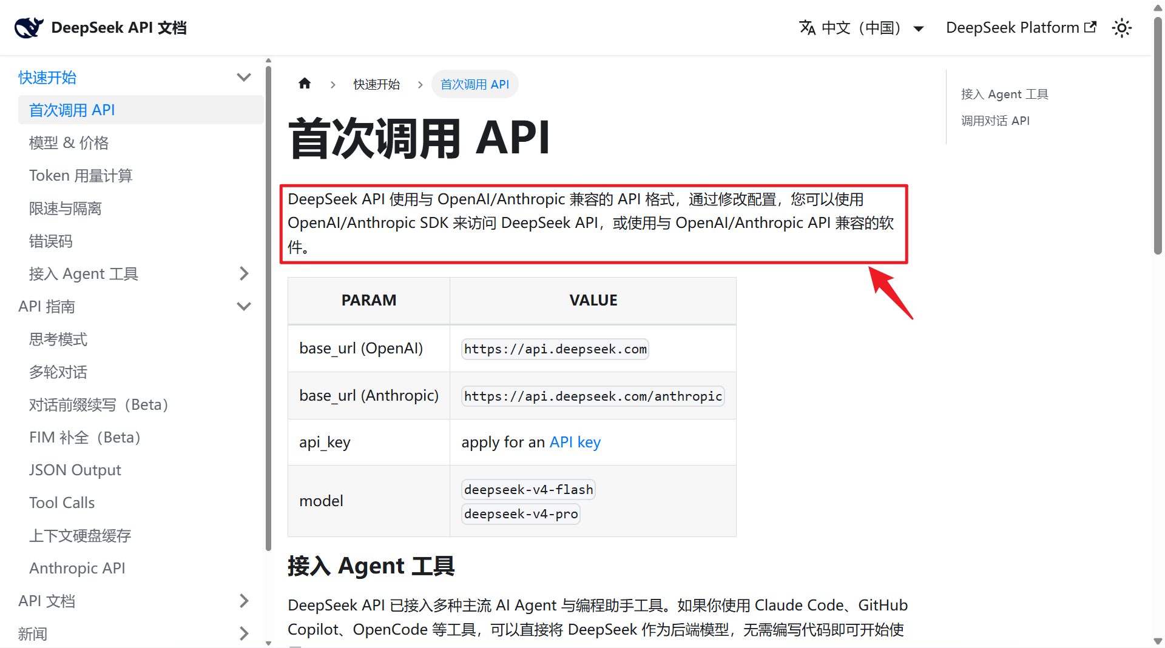Screen dimensions: 1165x648
Task: Open 模型 & 价格 in the sidebar
Action: (x=69, y=143)
